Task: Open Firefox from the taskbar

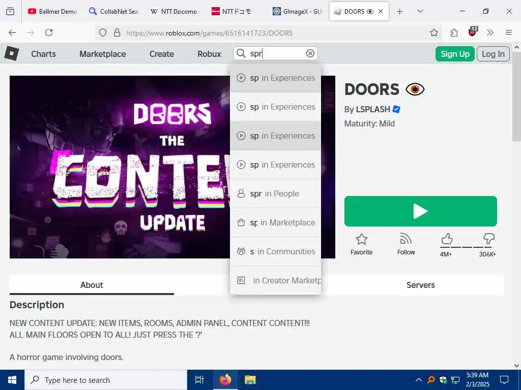Action: pyautogui.click(x=225, y=380)
